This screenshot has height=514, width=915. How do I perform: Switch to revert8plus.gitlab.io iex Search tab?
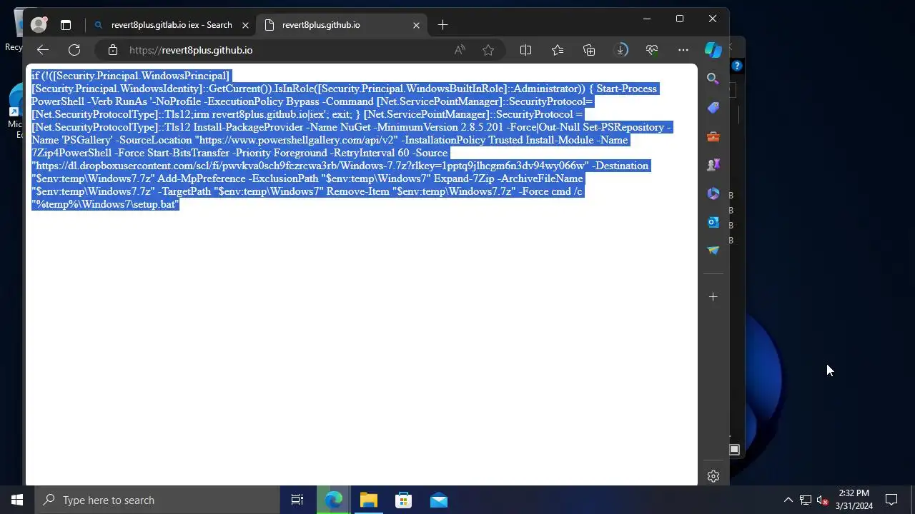click(x=171, y=25)
